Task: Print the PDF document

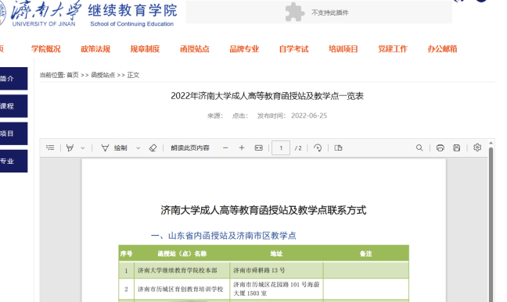Action: (440, 147)
